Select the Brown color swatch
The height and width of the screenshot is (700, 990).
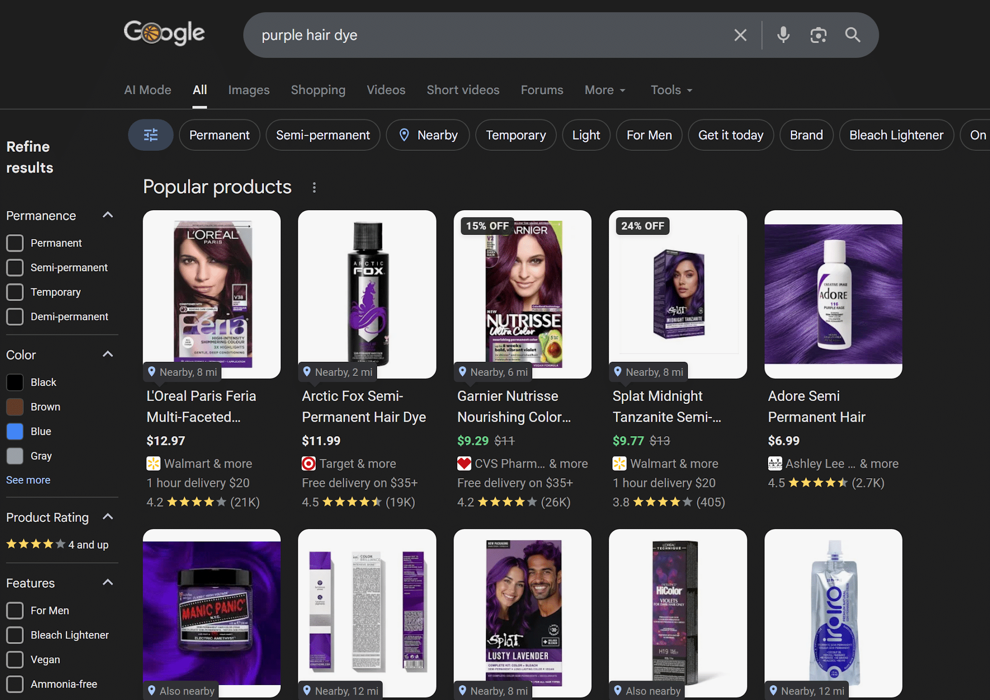(15, 407)
